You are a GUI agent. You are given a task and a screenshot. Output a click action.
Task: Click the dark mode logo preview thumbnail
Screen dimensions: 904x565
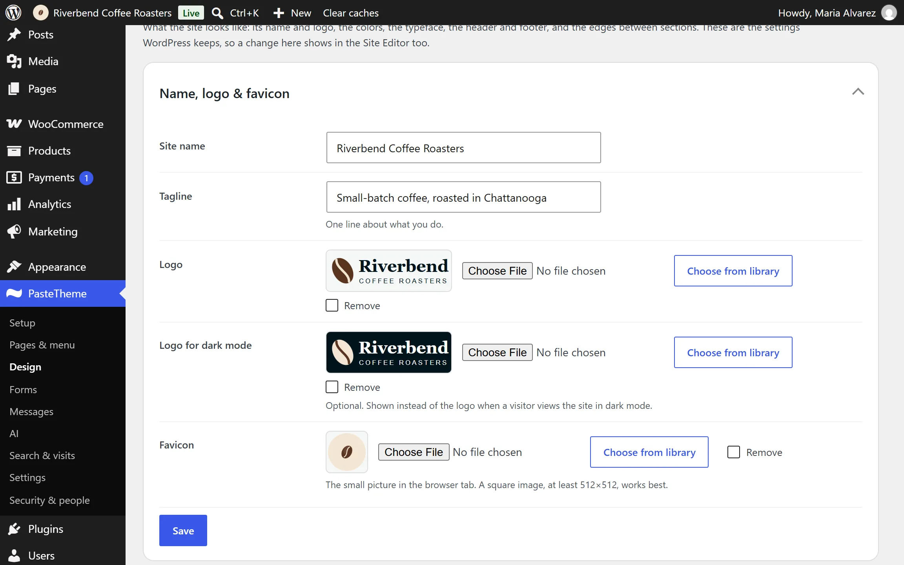[x=389, y=352]
